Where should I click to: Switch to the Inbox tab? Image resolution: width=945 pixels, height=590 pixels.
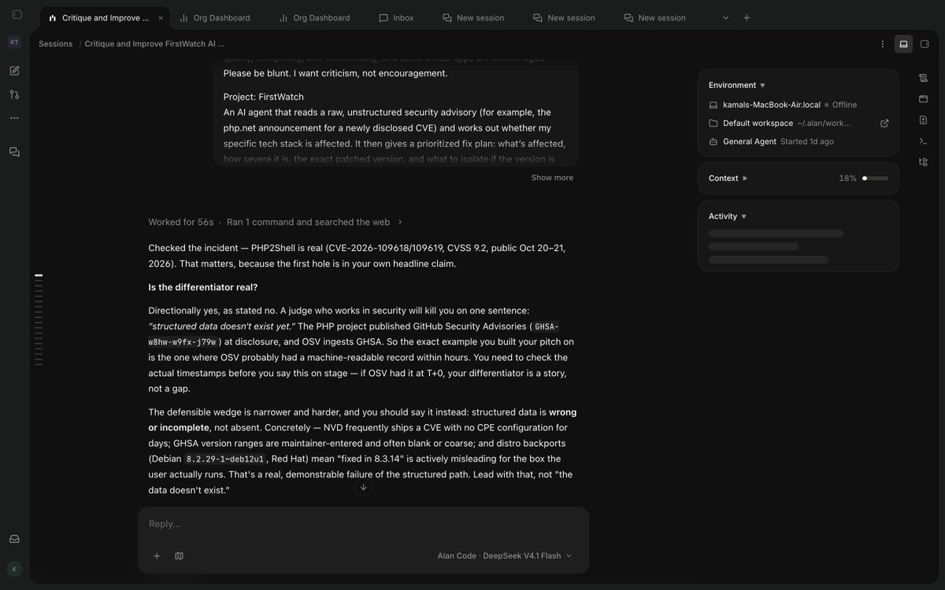point(396,18)
